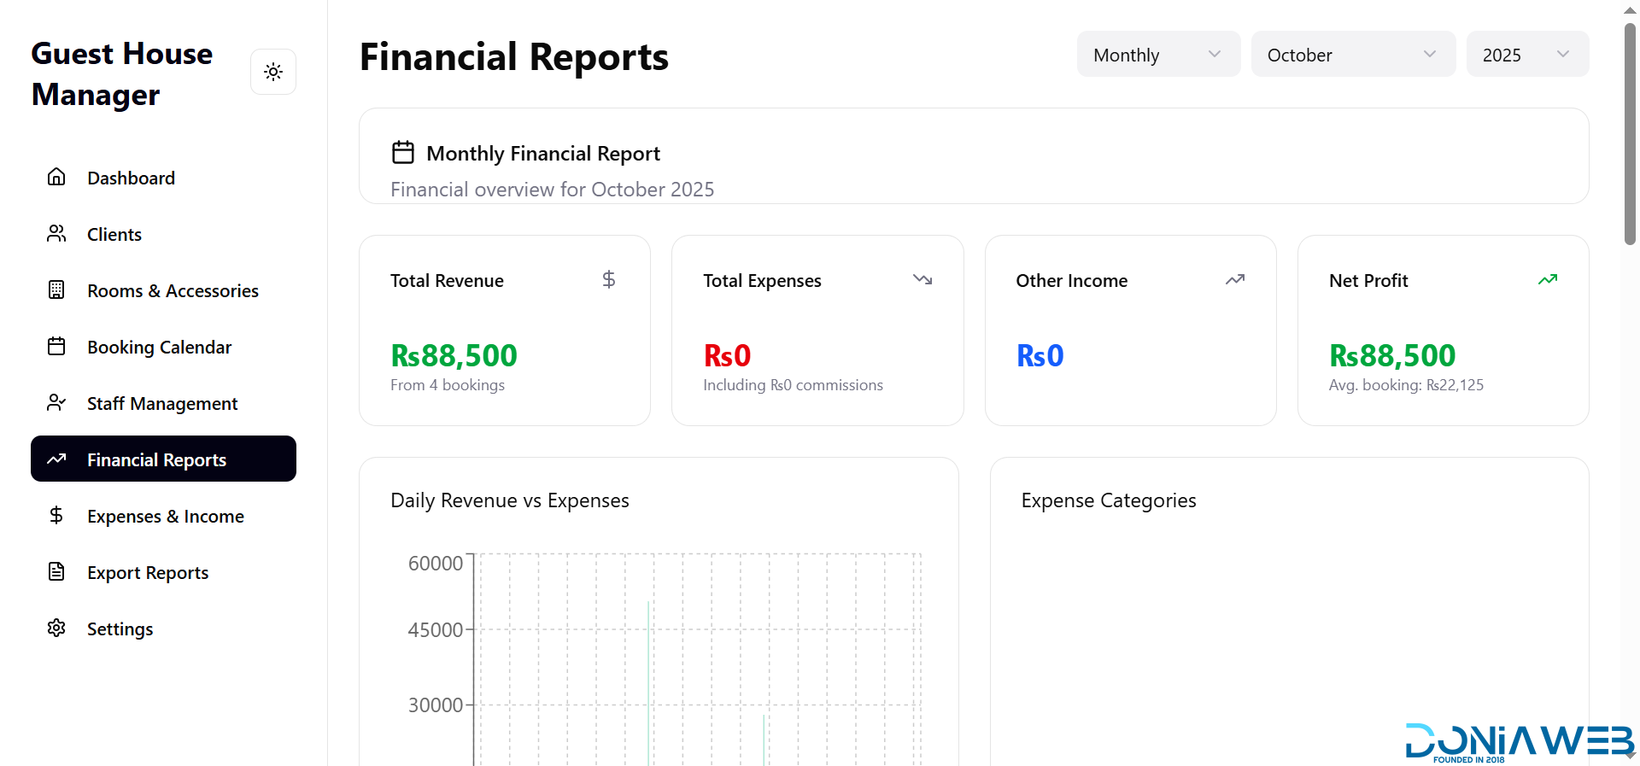Click the Export Reports document icon
Image resolution: width=1640 pixels, height=766 pixels.
tap(56, 571)
